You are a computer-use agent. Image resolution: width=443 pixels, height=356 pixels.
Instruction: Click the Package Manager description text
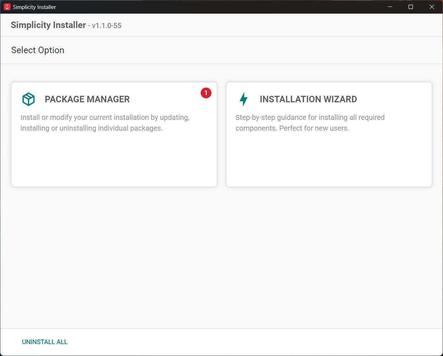point(105,122)
